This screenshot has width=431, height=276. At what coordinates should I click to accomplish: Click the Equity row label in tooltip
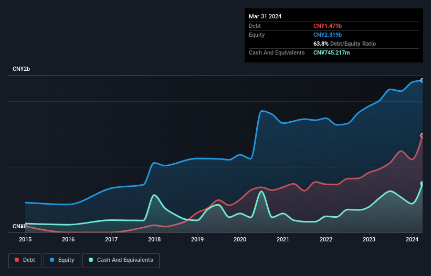click(x=257, y=35)
